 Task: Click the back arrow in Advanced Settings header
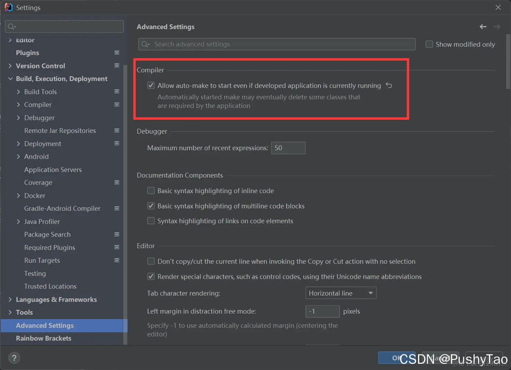coord(483,27)
